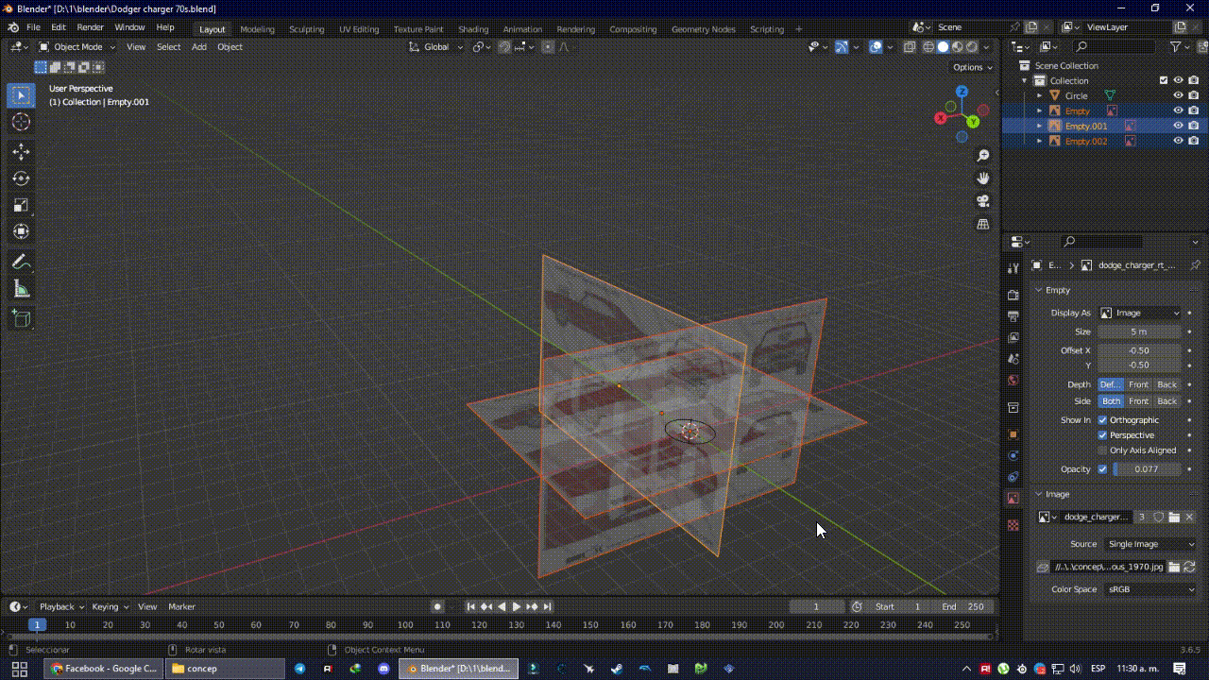The height and width of the screenshot is (680, 1209).
Task: Hide the Circle object in viewport
Action: tap(1178, 95)
